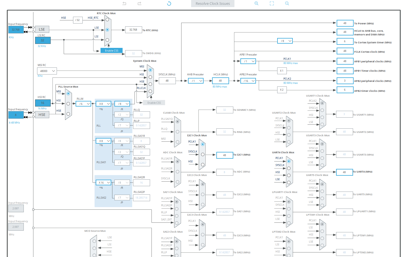Click the zoom out magnifier icon

click(287, 3)
